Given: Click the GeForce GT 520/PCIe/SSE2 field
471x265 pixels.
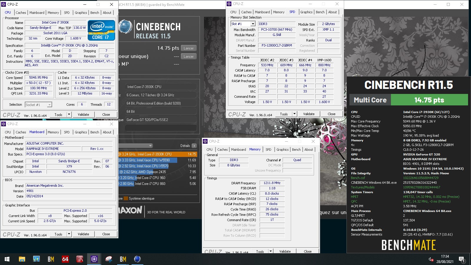Looking at the screenshot, I should pos(161,120).
